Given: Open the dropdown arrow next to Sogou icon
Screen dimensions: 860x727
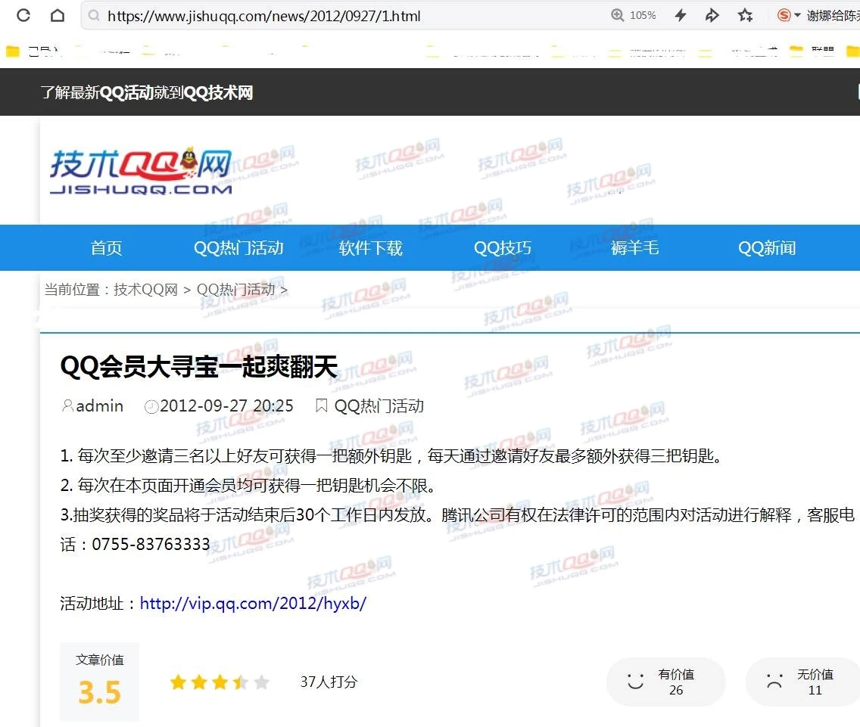Looking at the screenshot, I should point(796,14).
